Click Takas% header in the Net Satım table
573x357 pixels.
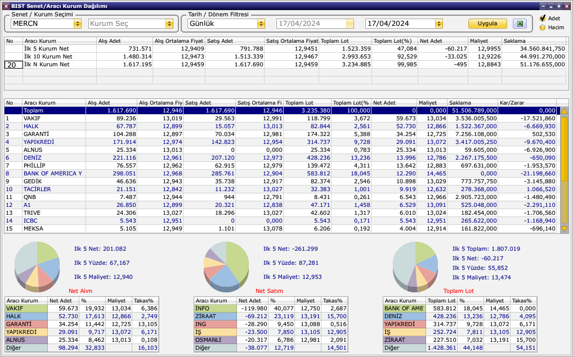point(334,300)
